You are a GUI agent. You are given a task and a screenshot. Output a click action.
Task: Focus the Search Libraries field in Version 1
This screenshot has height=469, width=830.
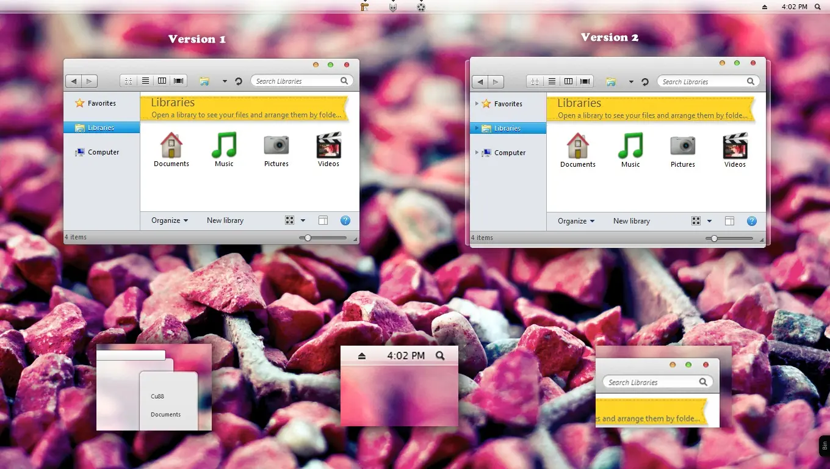301,81
